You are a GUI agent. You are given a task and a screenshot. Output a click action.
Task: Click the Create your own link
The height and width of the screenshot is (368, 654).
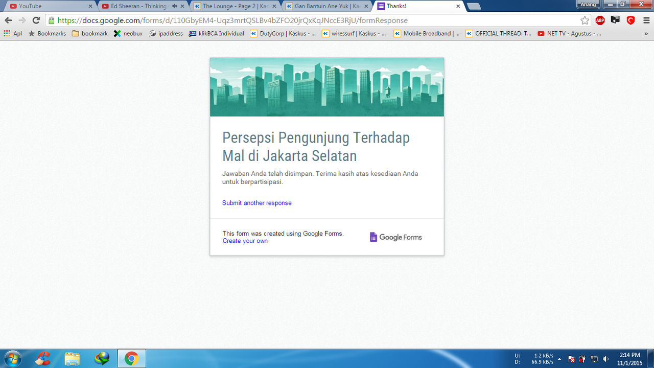click(x=245, y=241)
